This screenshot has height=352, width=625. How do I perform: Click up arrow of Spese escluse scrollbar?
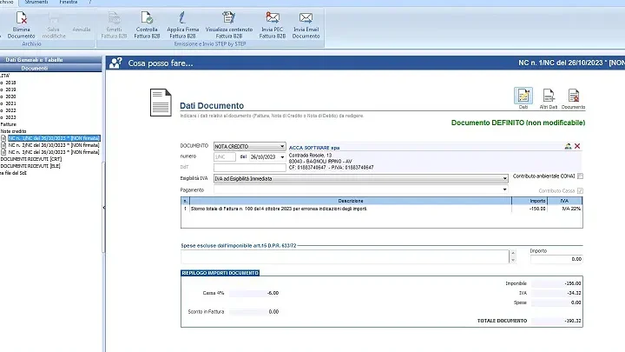pyautogui.click(x=513, y=253)
